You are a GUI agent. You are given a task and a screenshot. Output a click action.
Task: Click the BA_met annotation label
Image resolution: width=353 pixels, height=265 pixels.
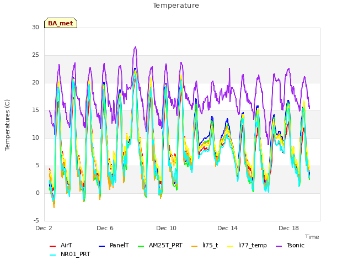click(61, 23)
